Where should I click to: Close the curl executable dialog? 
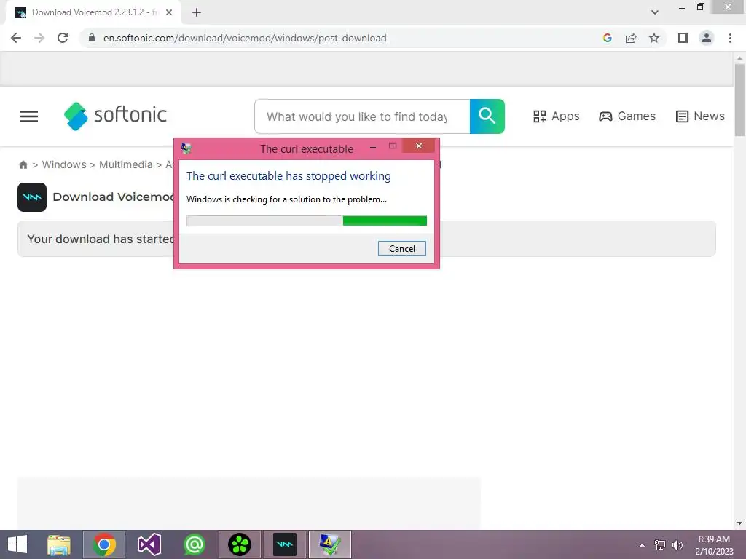click(419, 146)
